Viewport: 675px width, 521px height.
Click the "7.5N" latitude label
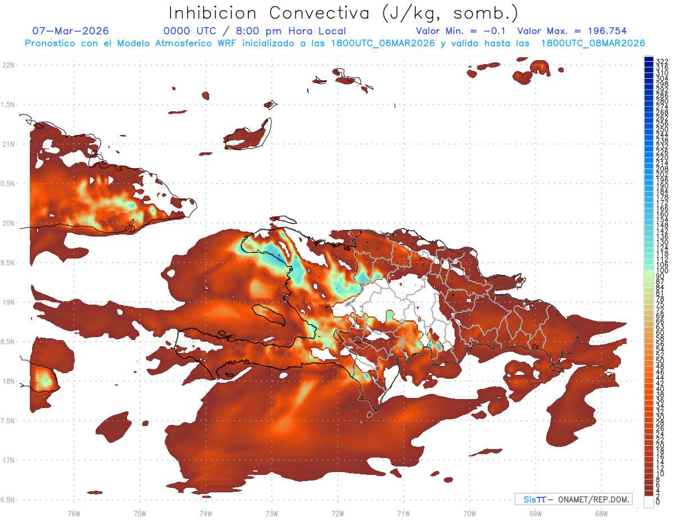pyautogui.click(x=8, y=420)
